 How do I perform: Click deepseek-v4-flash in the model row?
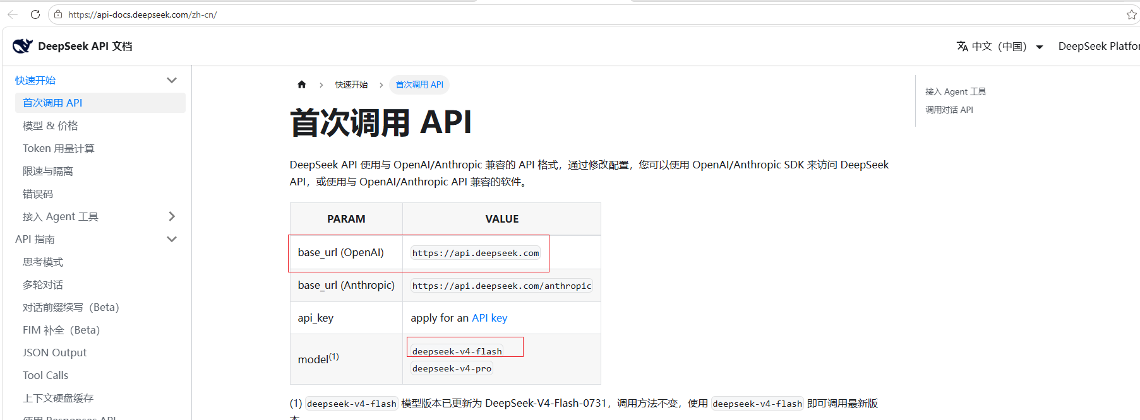tap(457, 351)
